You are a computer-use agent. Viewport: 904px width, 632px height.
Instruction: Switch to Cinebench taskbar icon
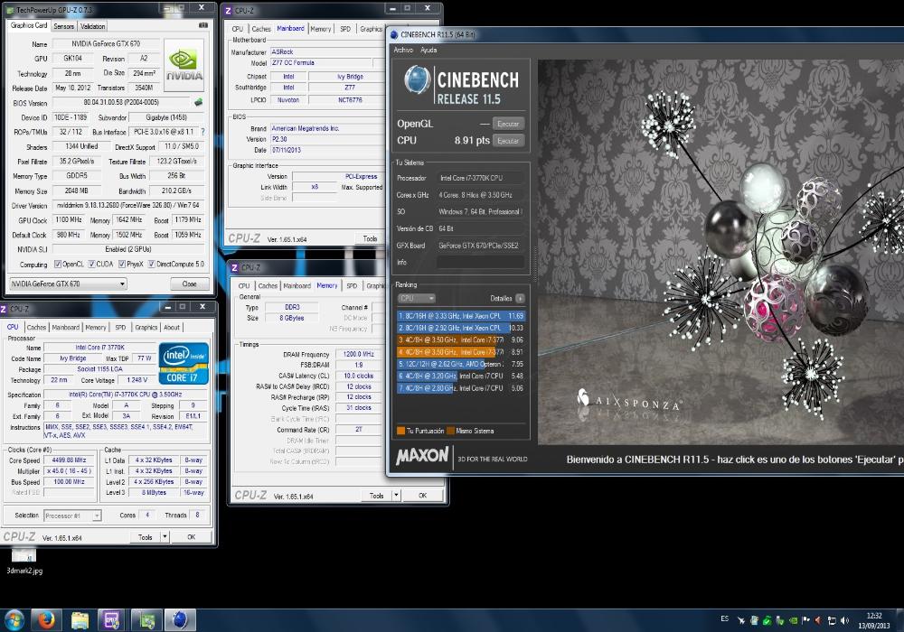coord(180,620)
